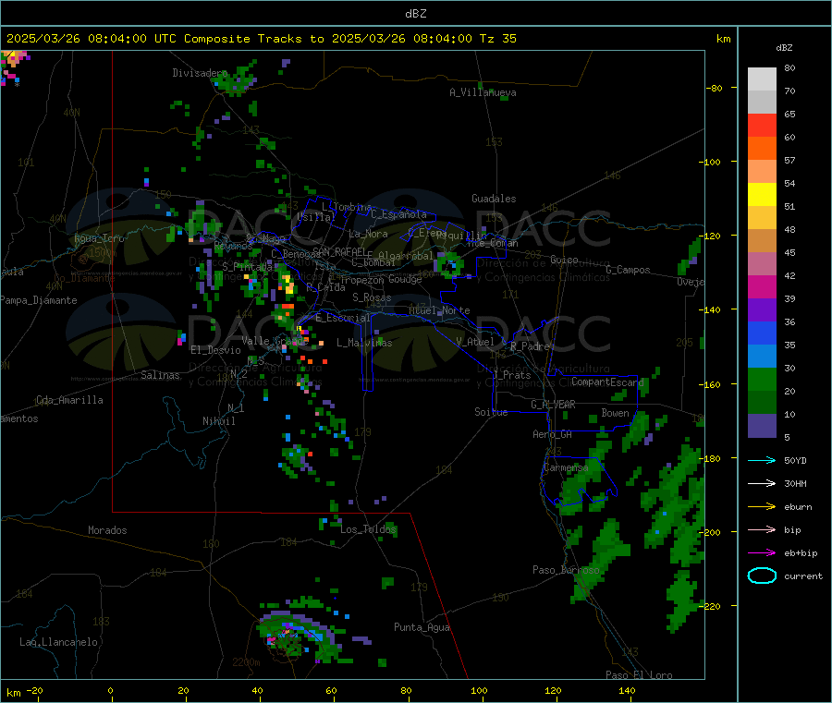Click the Guico map label
Viewport: 832px width, 703px height.
pos(564,260)
